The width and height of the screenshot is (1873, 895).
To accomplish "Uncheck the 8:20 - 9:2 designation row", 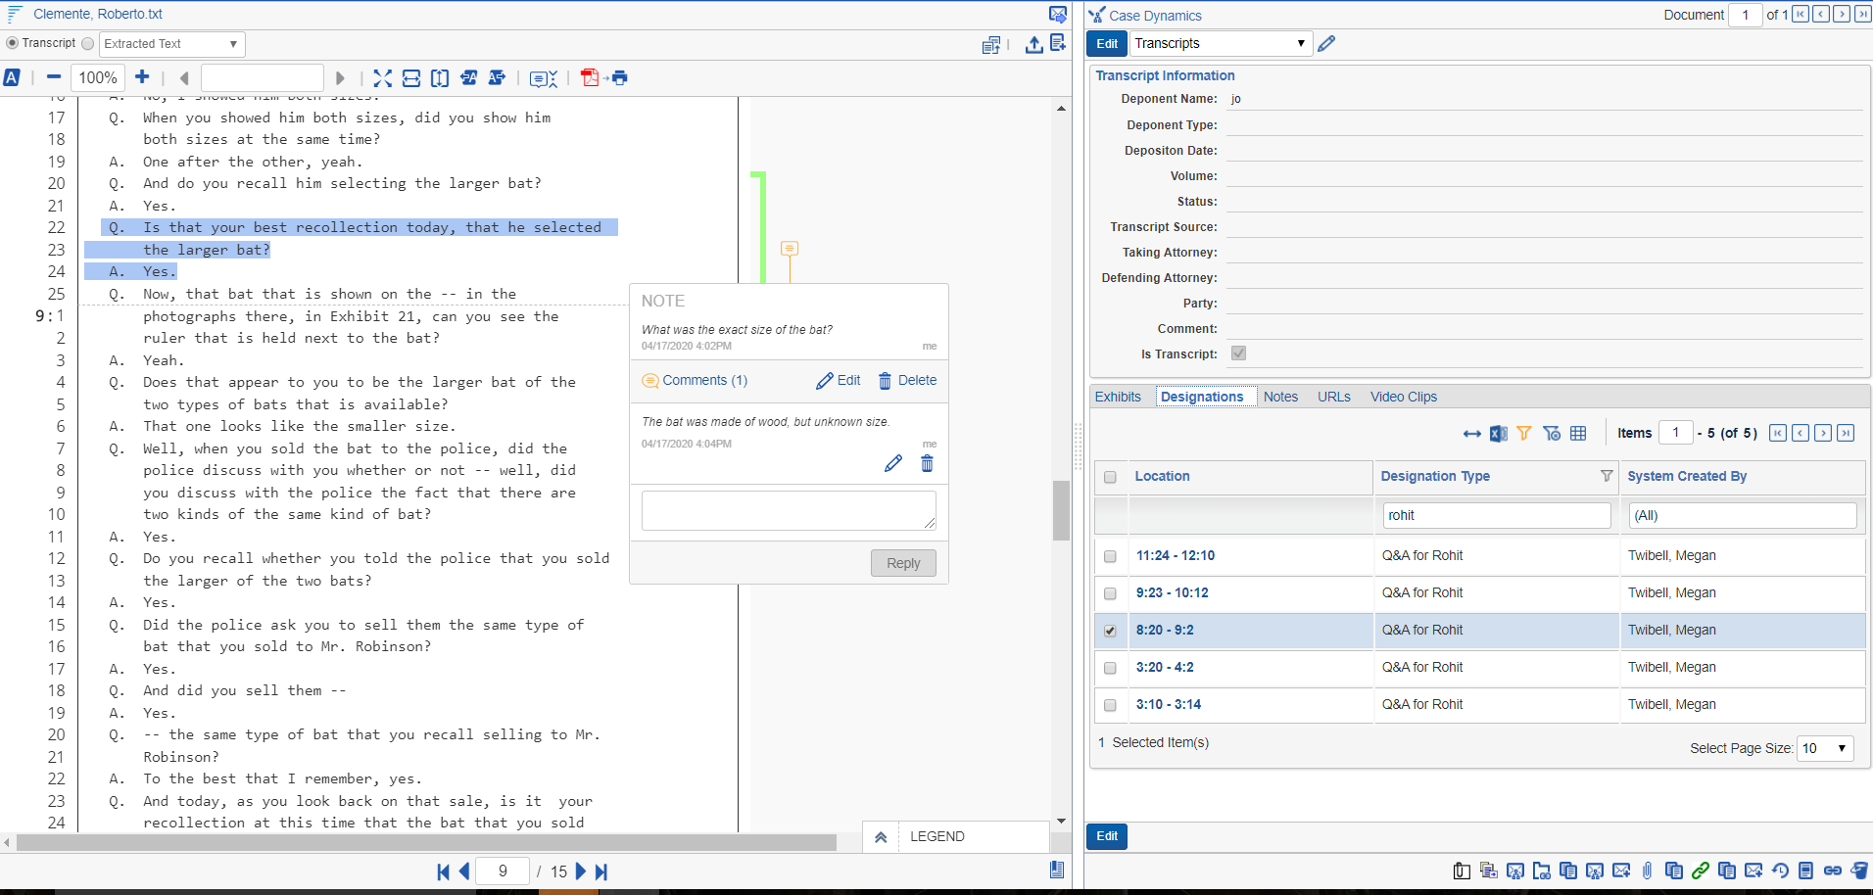I will click(x=1110, y=631).
